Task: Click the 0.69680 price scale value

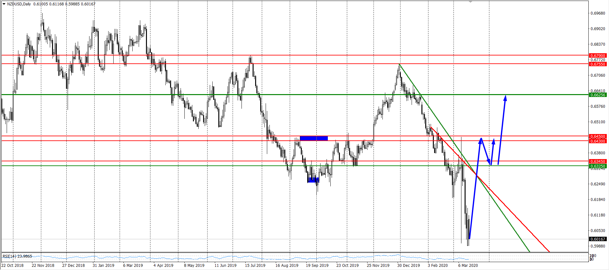Action: 597,13
